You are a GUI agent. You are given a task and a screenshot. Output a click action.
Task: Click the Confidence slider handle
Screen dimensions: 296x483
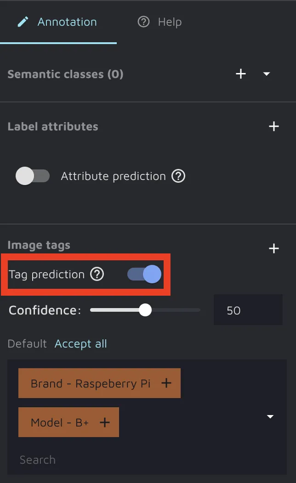[145, 310]
